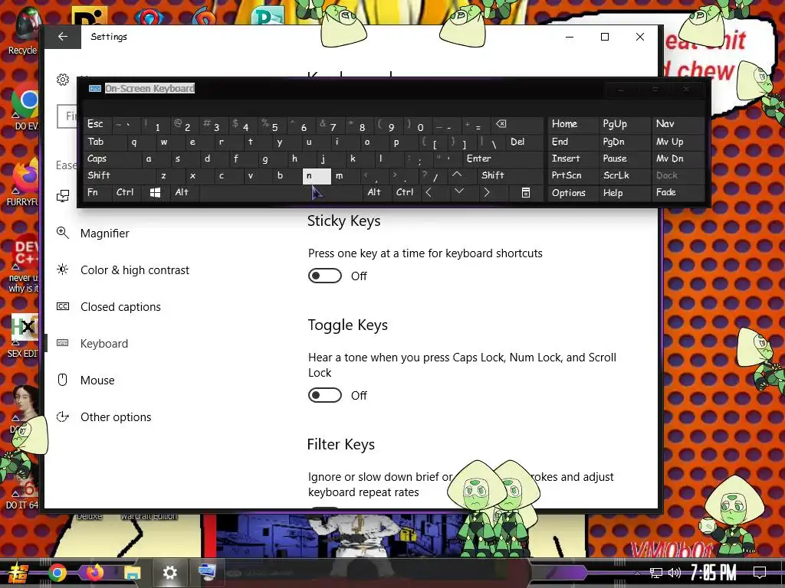Tap the highlighted n key on On-Screen Keyboard
The height and width of the screenshot is (588, 785).
(x=317, y=175)
